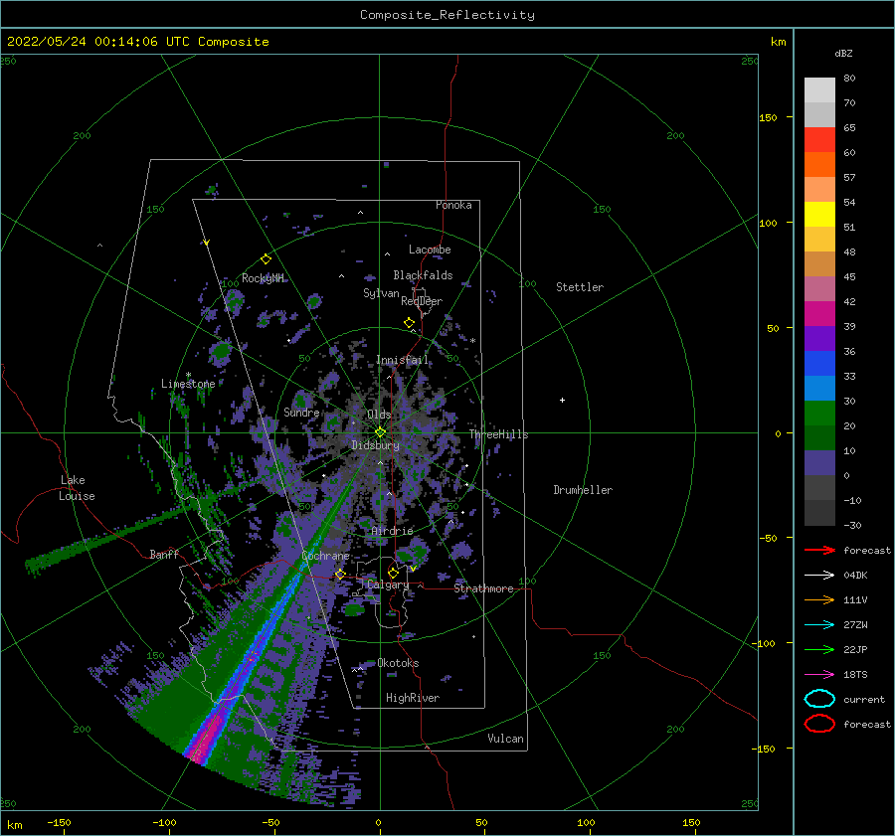Click the Calgary city label
The image size is (895, 836).
click(388, 585)
